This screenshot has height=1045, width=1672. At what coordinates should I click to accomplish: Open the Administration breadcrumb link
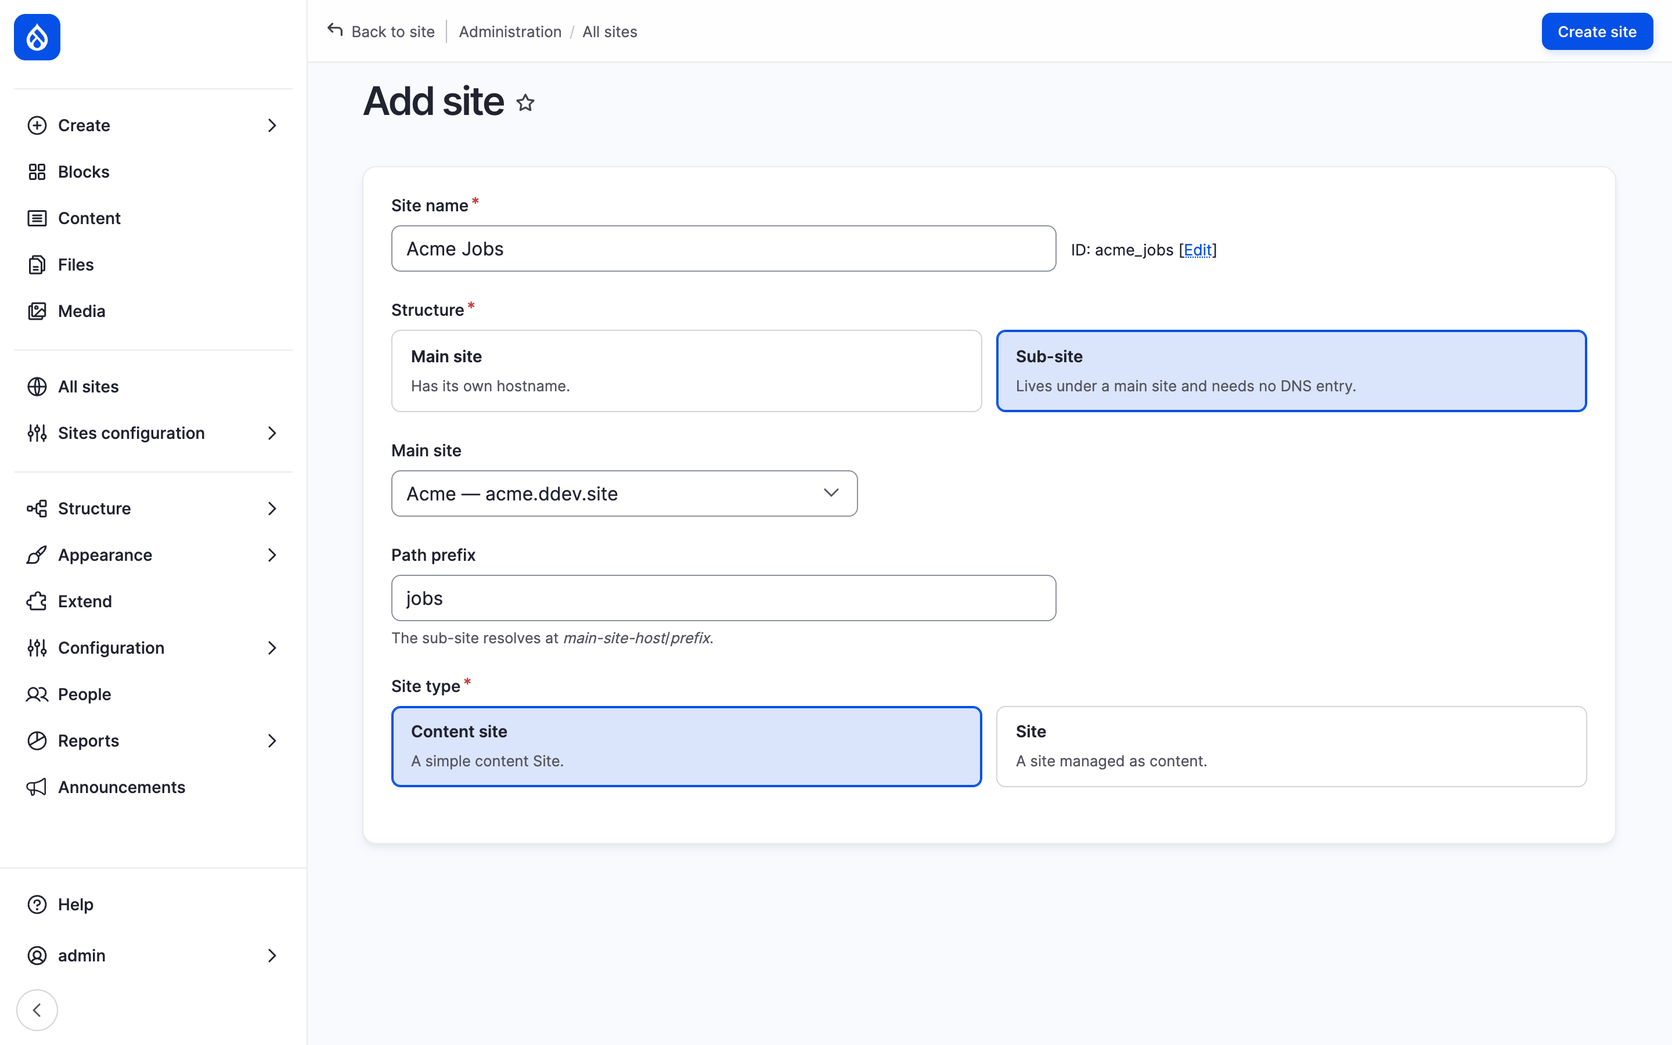510,32
